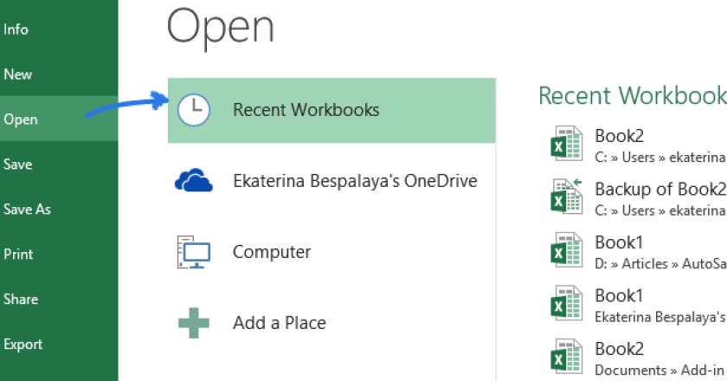The height and width of the screenshot is (381, 727).
Task: Open the Share option in sidebar
Action: pos(21,300)
